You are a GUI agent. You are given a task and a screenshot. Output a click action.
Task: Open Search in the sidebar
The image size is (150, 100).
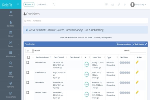(10, 64)
